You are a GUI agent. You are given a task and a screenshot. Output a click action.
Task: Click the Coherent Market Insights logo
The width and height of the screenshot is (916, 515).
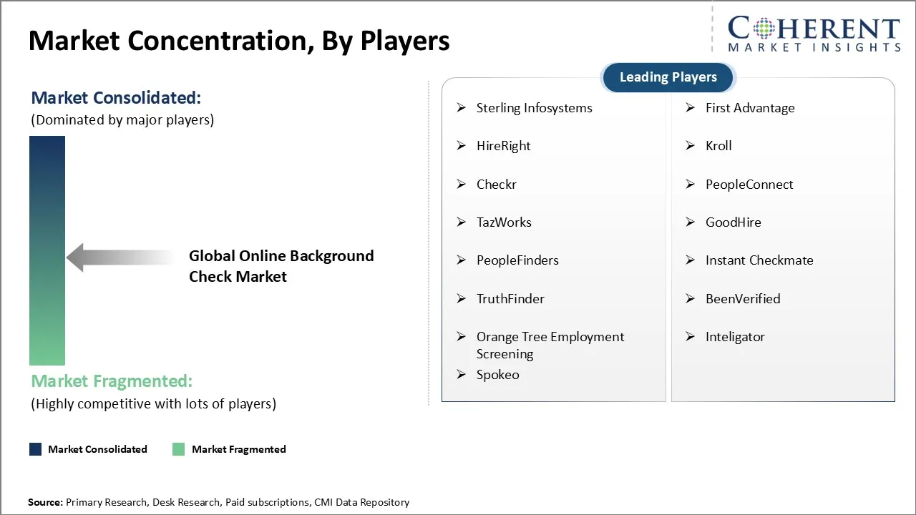click(x=814, y=34)
